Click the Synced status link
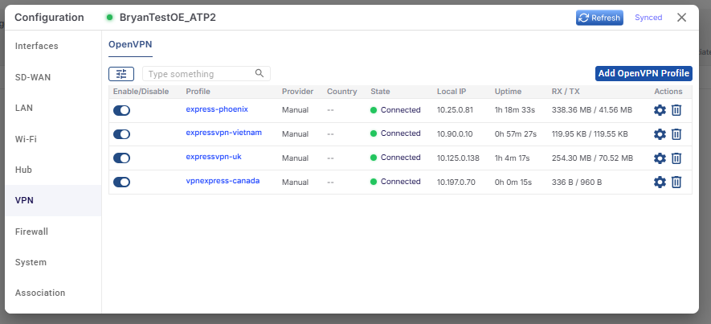 coord(648,18)
